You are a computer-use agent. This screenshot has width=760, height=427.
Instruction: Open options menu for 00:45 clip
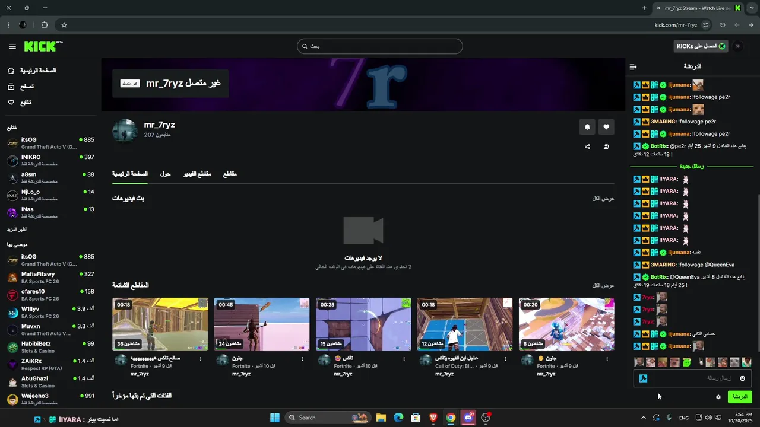click(x=302, y=359)
